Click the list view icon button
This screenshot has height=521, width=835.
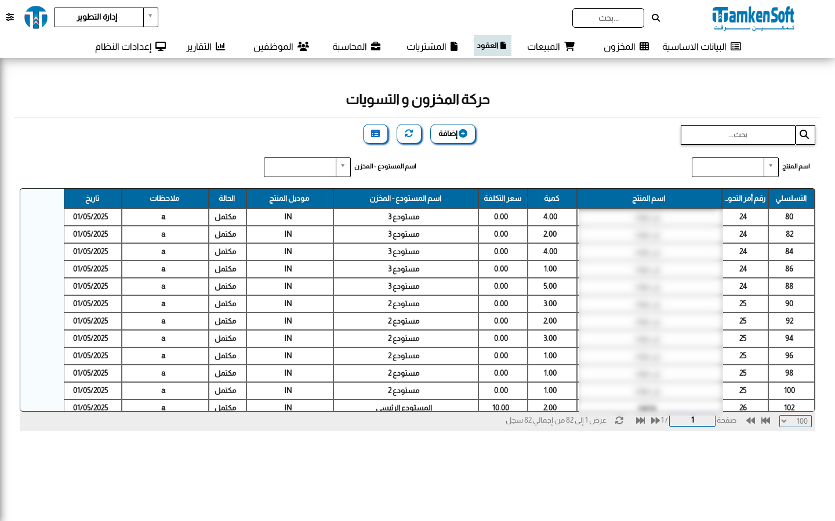375,134
